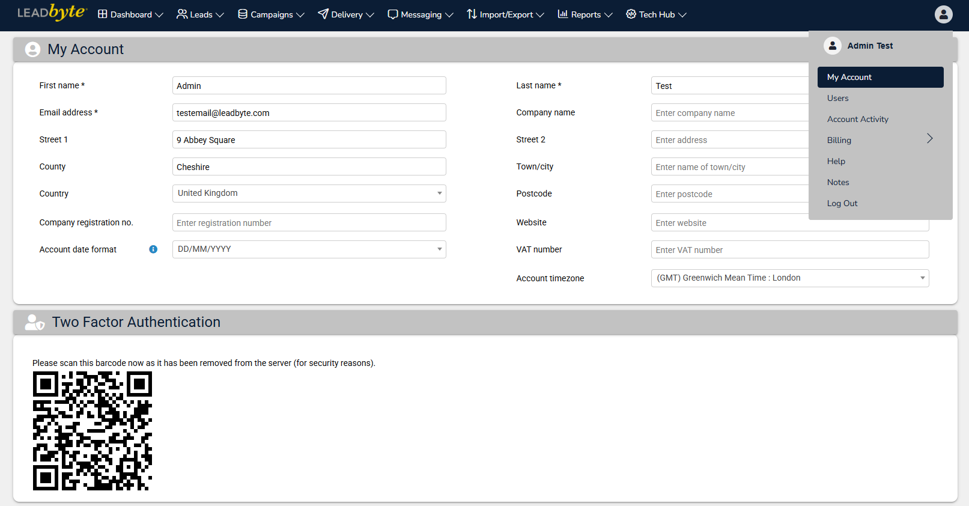
Task: Click the Account date format info icon
Action: click(153, 249)
